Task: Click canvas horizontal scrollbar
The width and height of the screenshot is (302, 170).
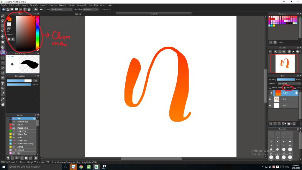Action: click(x=151, y=159)
